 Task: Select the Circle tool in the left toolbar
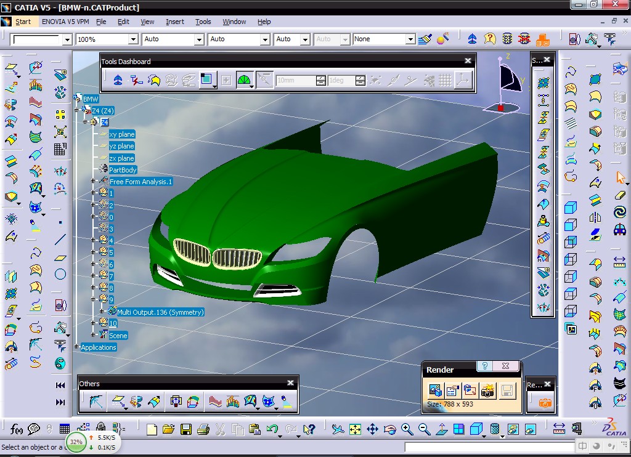[60, 274]
